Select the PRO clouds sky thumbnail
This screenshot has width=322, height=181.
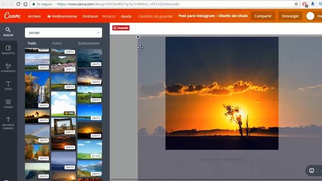[63, 104]
